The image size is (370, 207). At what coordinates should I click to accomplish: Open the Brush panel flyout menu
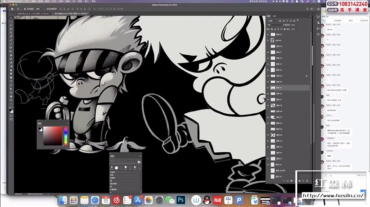[x=141, y=156]
